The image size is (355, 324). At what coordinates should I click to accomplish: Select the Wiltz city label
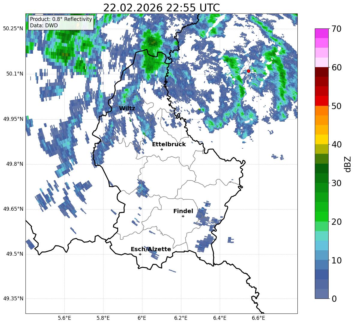point(127,108)
